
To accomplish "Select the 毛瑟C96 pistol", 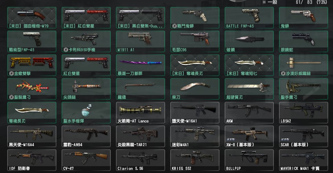I will [x=195, y=41].
